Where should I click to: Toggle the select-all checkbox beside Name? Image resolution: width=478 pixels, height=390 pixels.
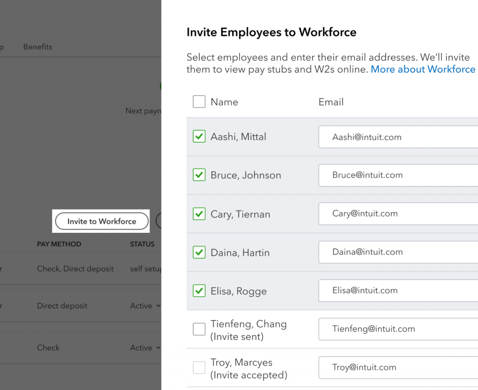click(199, 101)
